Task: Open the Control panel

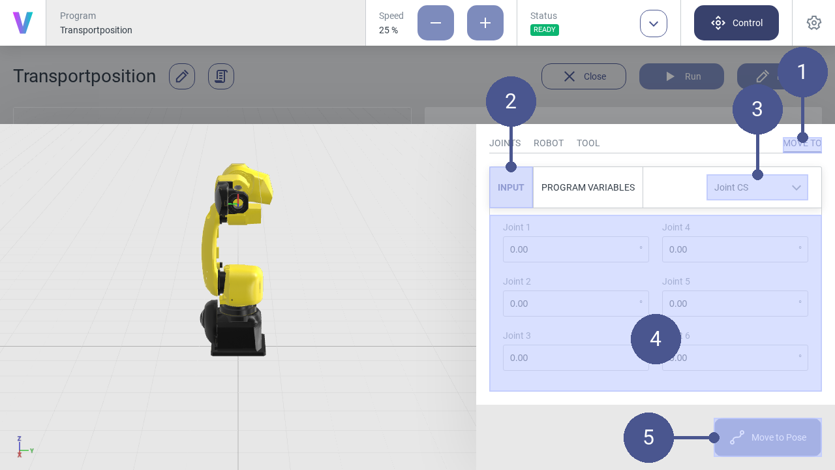Action: [736, 23]
